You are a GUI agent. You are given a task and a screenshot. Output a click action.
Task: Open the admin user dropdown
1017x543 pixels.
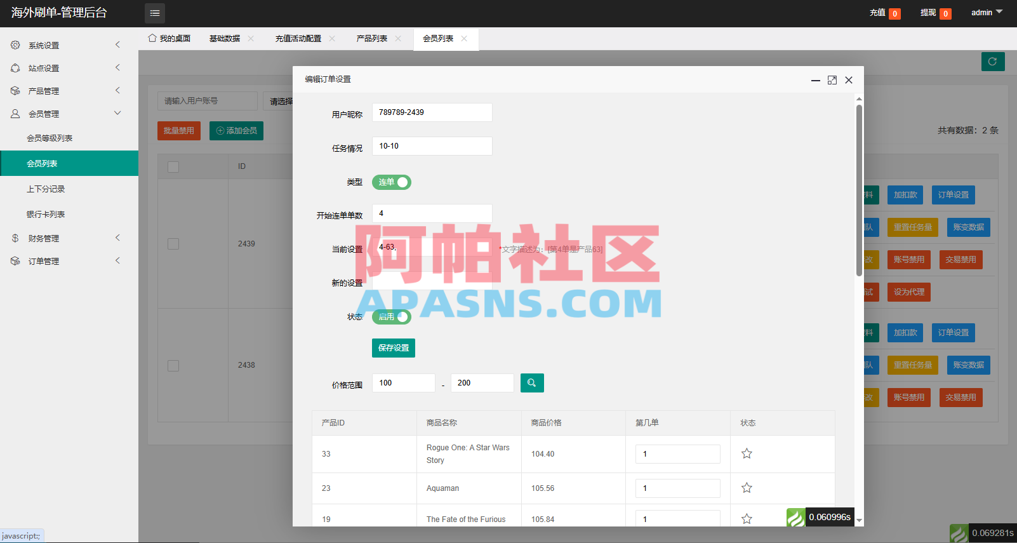[987, 13]
